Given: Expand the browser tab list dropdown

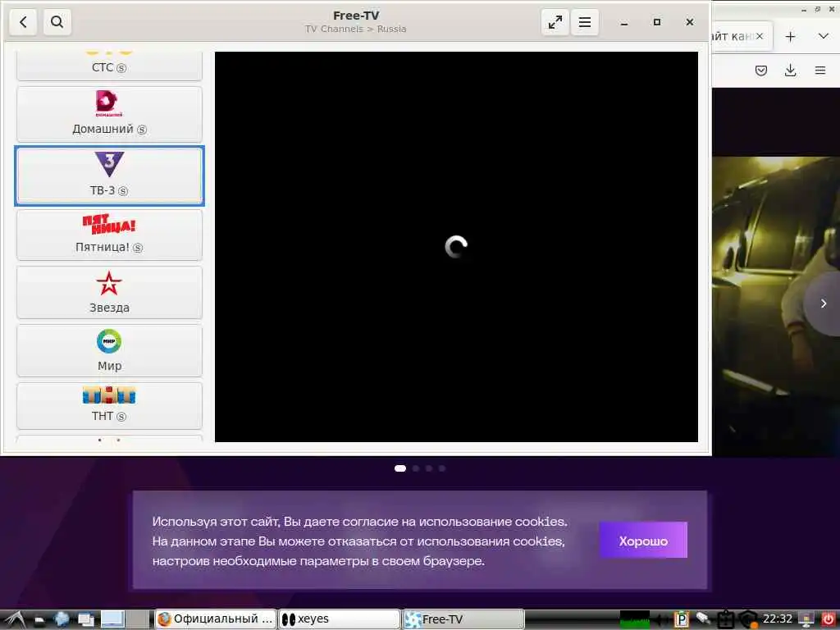Looking at the screenshot, I should coord(824,36).
